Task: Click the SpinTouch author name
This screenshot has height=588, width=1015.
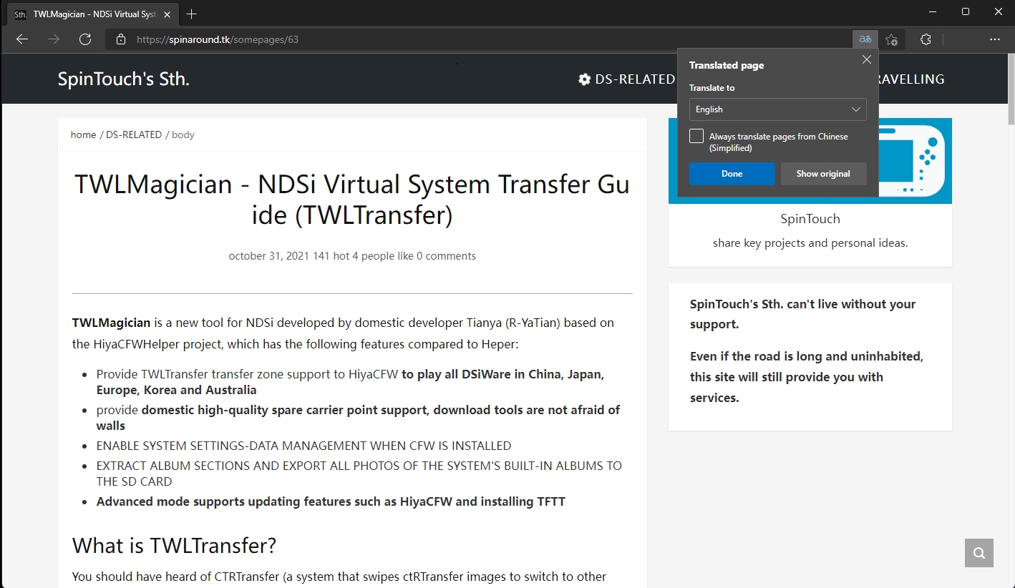Action: 810,219
